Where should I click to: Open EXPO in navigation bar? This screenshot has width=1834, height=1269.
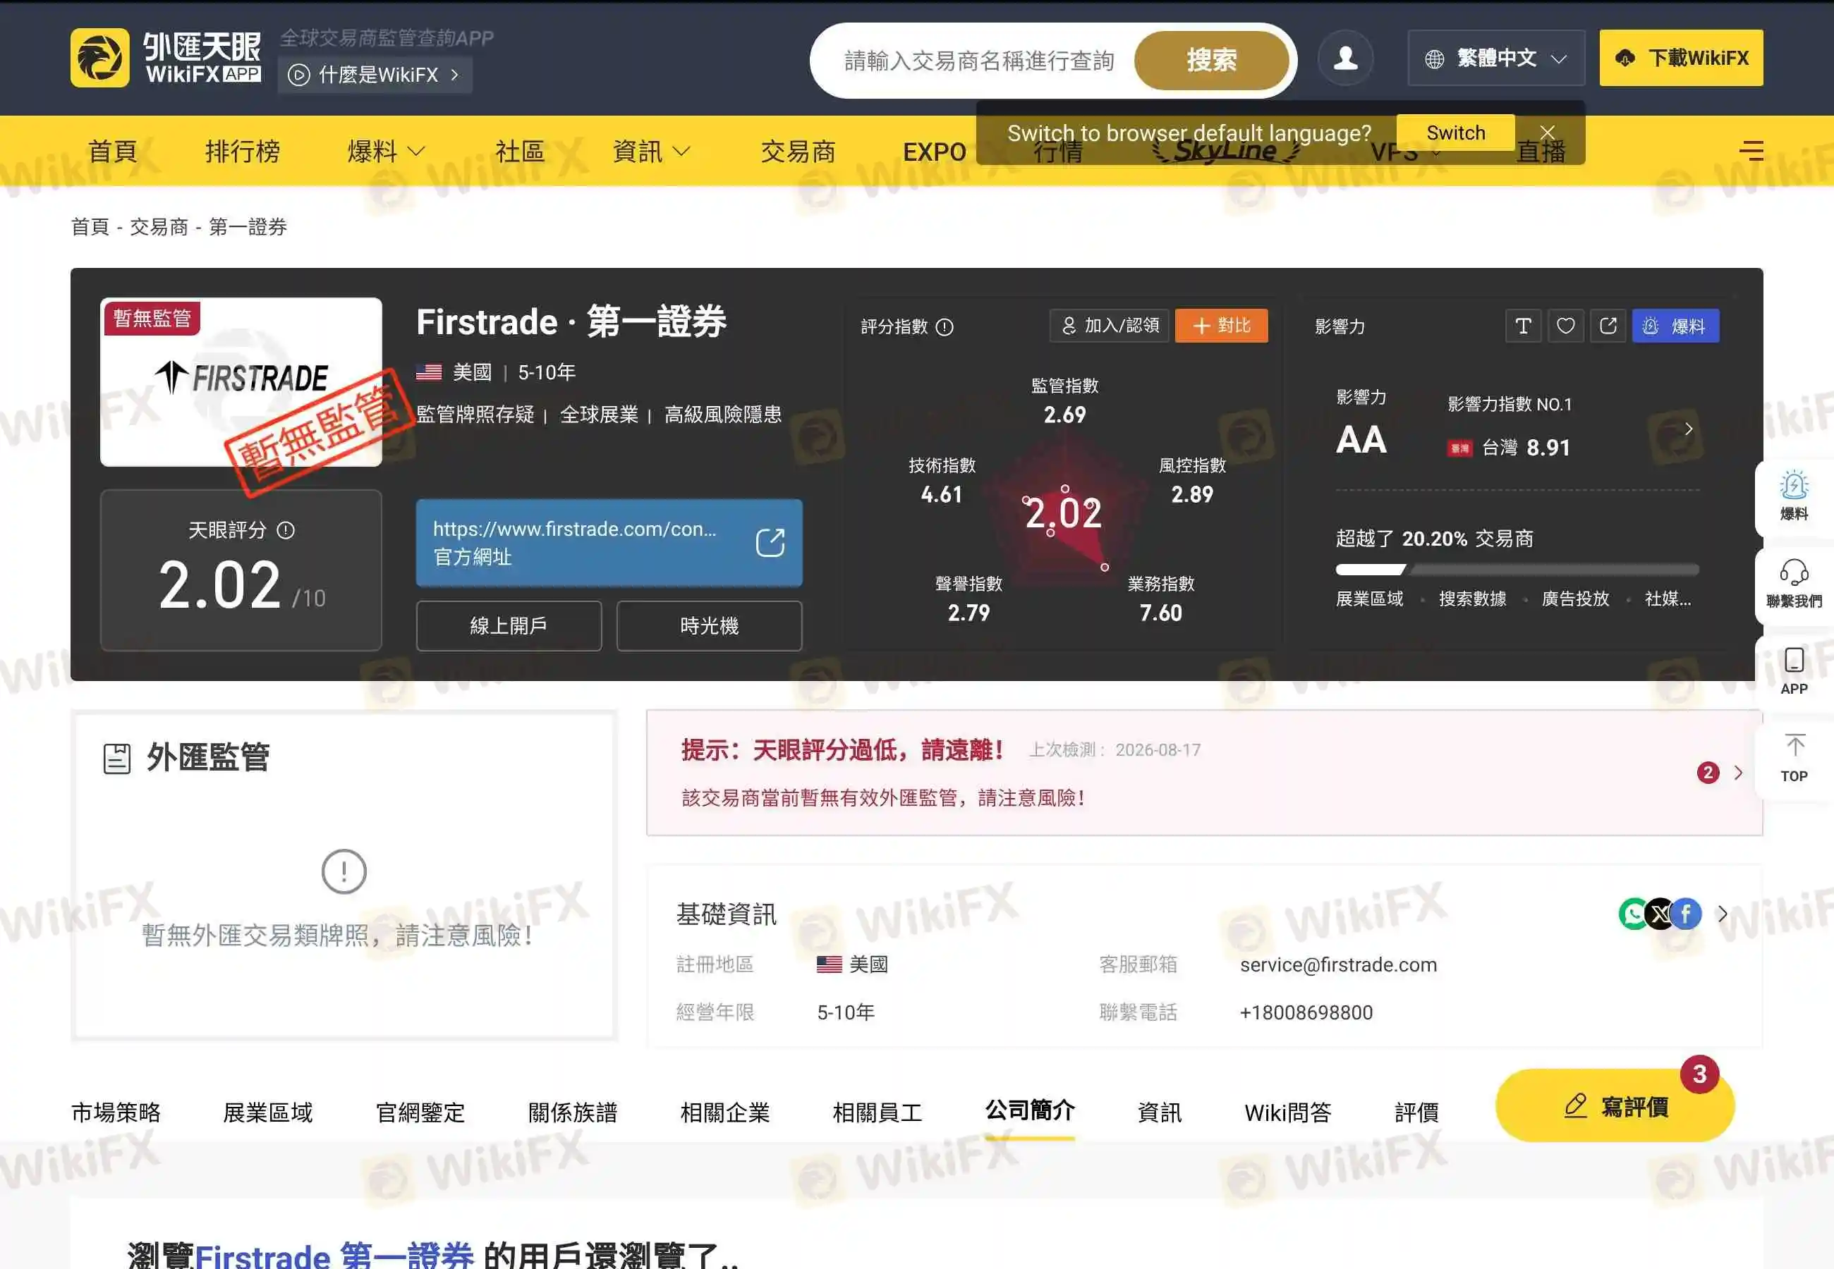coord(935,152)
